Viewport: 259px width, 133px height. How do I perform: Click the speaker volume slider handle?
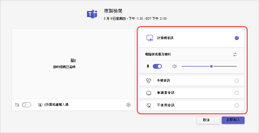pyautogui.click(x=211, y=66)
